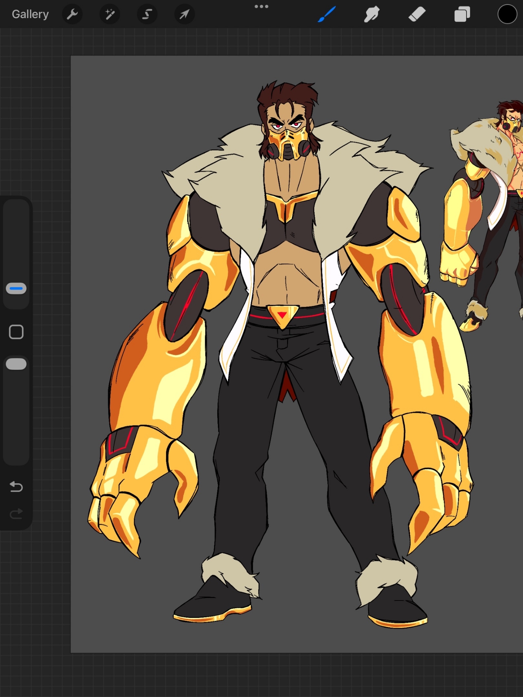The width and height of the screenshot is (523, 697).
Task: Click the brush opacity slider handle
Action: pyautogui.click(x=16, y=364)
